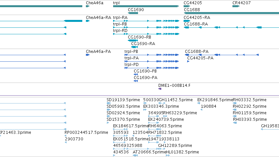Click EST label GH12289.5prime
Viewport: 279px width, 157px height.
pos(175,146)
